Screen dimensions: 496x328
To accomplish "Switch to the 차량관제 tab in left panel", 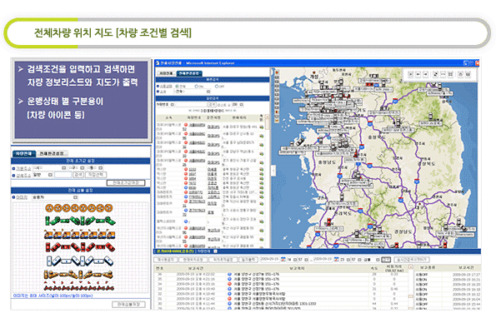I will click(24, 153).
